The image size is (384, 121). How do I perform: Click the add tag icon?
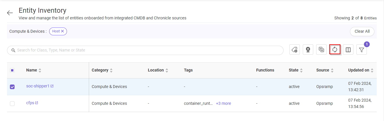(x=295, y=50)
